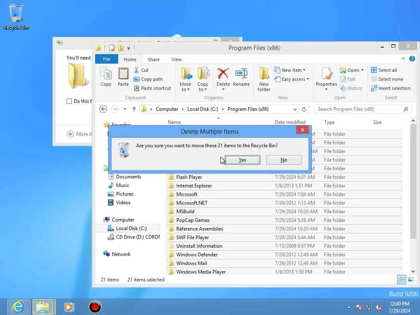Viewport: 420px width, 315px height.
Task: Open the Move to folder menu
Action: coord(185,79)
